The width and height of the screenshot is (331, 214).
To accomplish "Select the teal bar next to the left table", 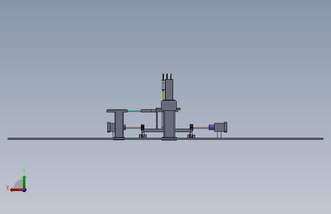I will click(134, 111).
